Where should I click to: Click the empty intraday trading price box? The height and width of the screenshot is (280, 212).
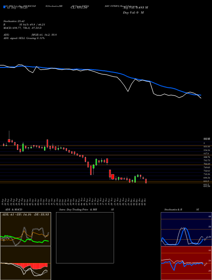click(x=85, y=238)
